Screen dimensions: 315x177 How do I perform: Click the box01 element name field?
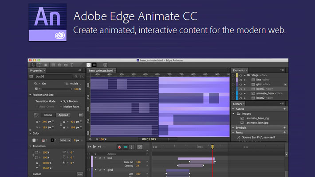click(53, 77)
